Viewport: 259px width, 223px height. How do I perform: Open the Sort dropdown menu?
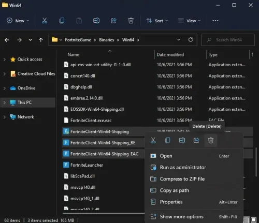[x=157, y=21]
